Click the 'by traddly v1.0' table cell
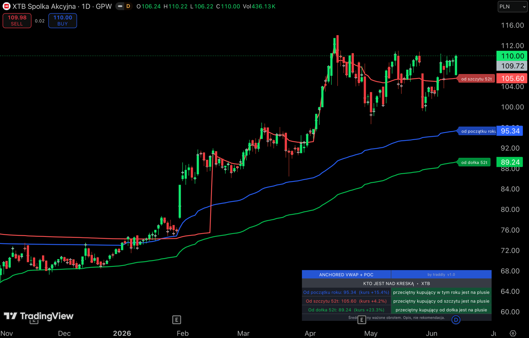The height and width of the screenshot is (338, 529). pos(441,274)
